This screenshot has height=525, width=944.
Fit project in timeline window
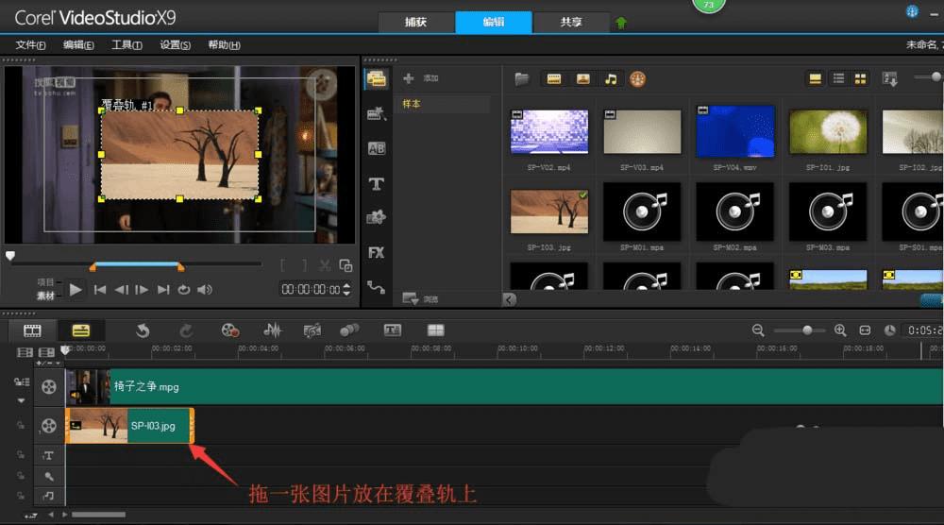point(865,330)
